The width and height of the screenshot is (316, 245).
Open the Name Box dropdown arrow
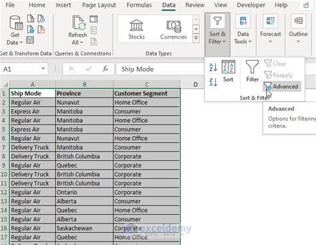click(43, 69)
